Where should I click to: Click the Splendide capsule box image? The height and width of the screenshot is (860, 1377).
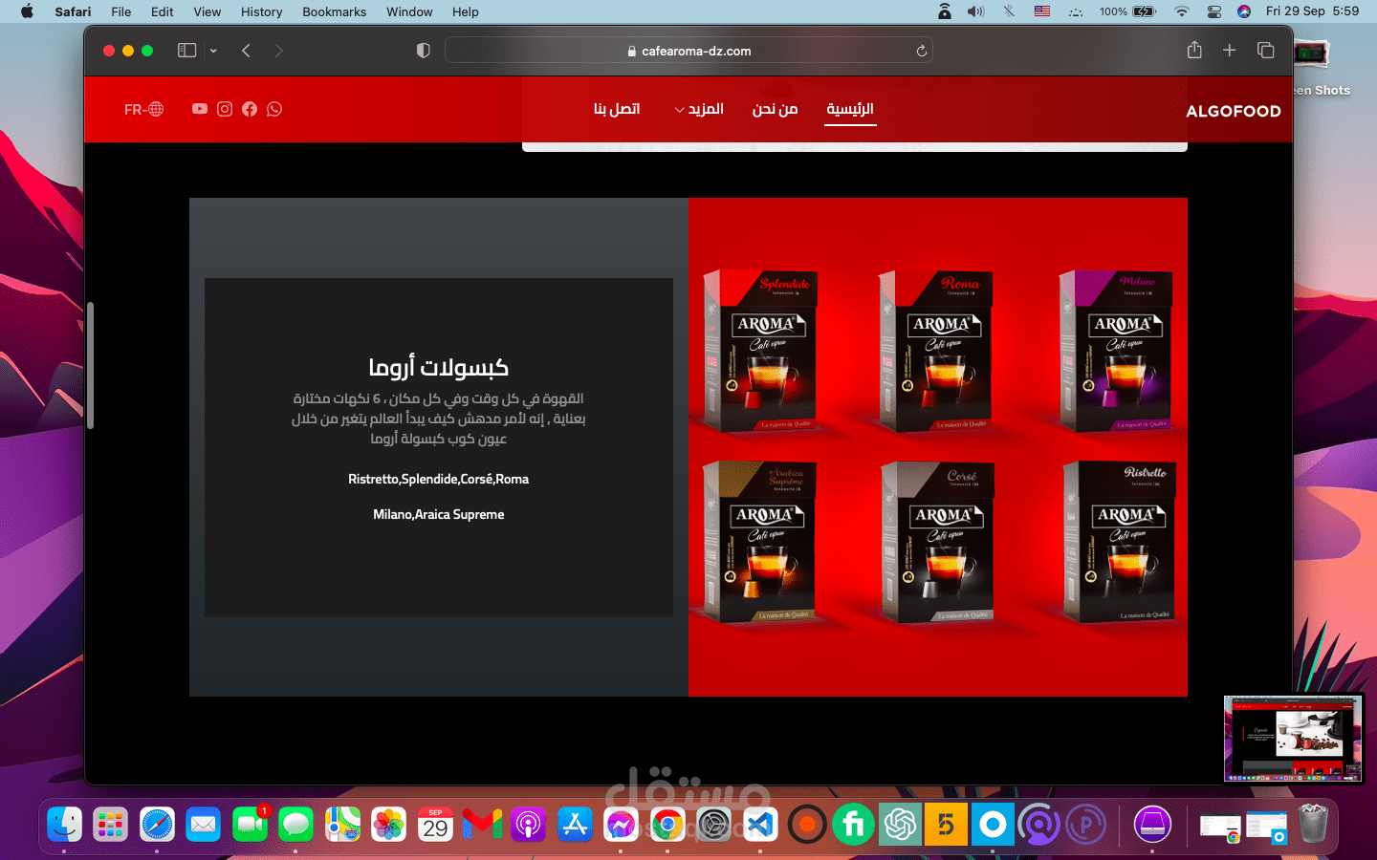[759, 351]
